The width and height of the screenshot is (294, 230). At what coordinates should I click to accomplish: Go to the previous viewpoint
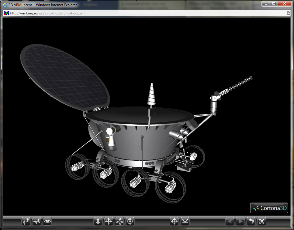click(x=229, y=221)
